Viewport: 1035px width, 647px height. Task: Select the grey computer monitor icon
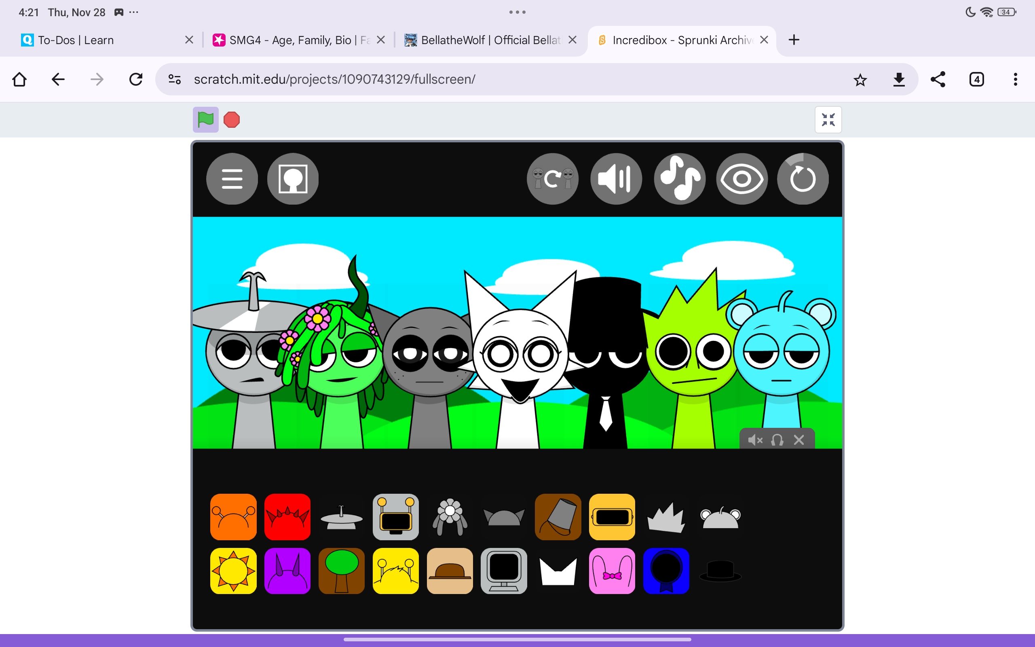coord(504,571)
